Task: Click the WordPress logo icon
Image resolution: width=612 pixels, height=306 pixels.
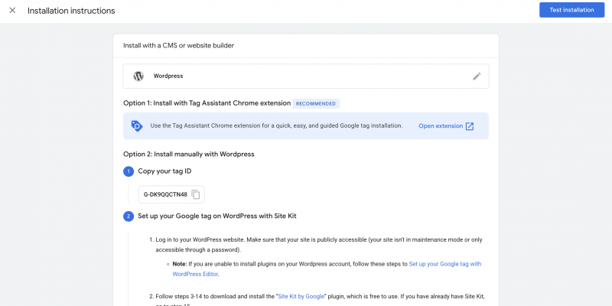Action: (x=138, y=76)
